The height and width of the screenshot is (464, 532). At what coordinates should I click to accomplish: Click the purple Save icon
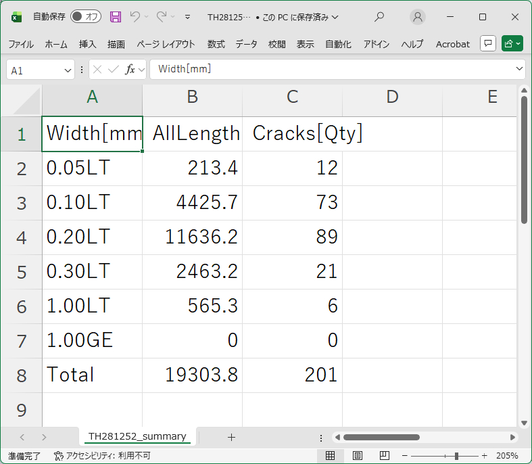pyautogui.click(x=116, y=17)
